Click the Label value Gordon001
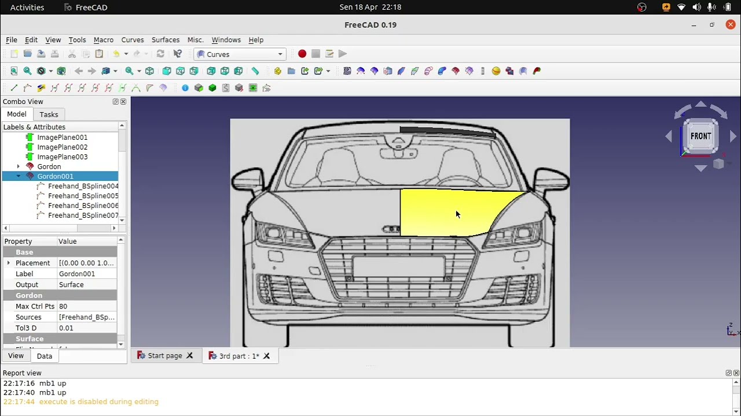Image resolution: width=741 pixels, height=416 pixels. pos(87,274)
